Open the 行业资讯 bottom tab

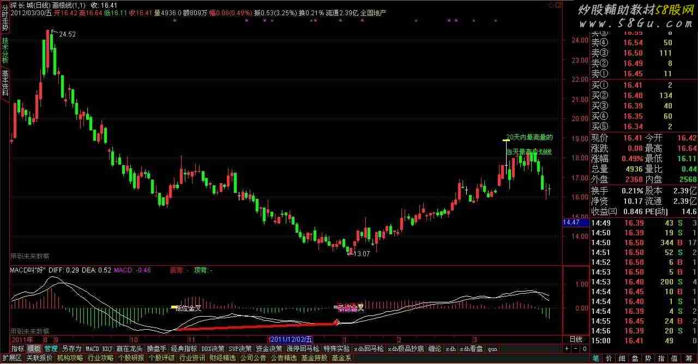point(192,358)
